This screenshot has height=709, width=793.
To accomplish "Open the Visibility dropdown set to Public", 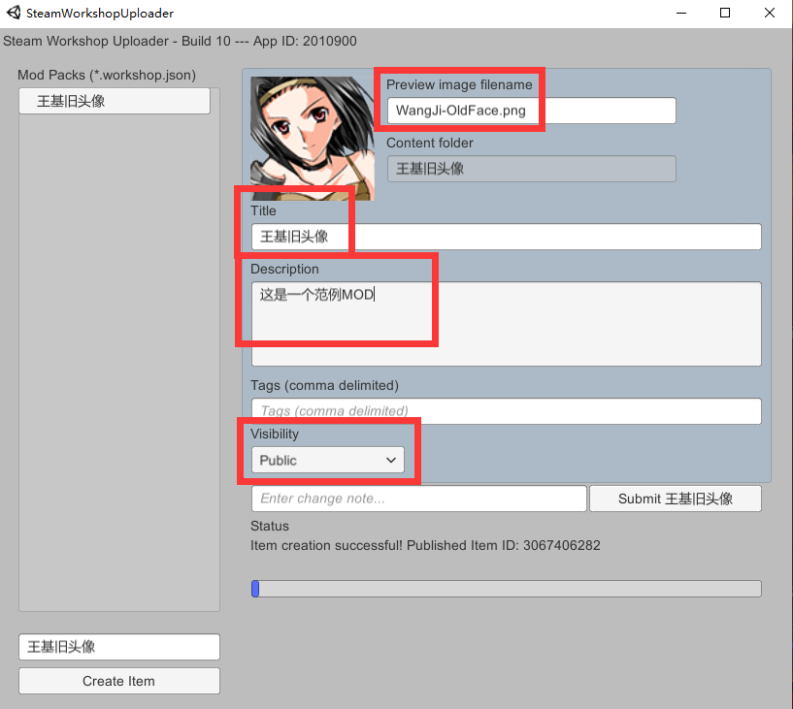I will tap(328, 460).
